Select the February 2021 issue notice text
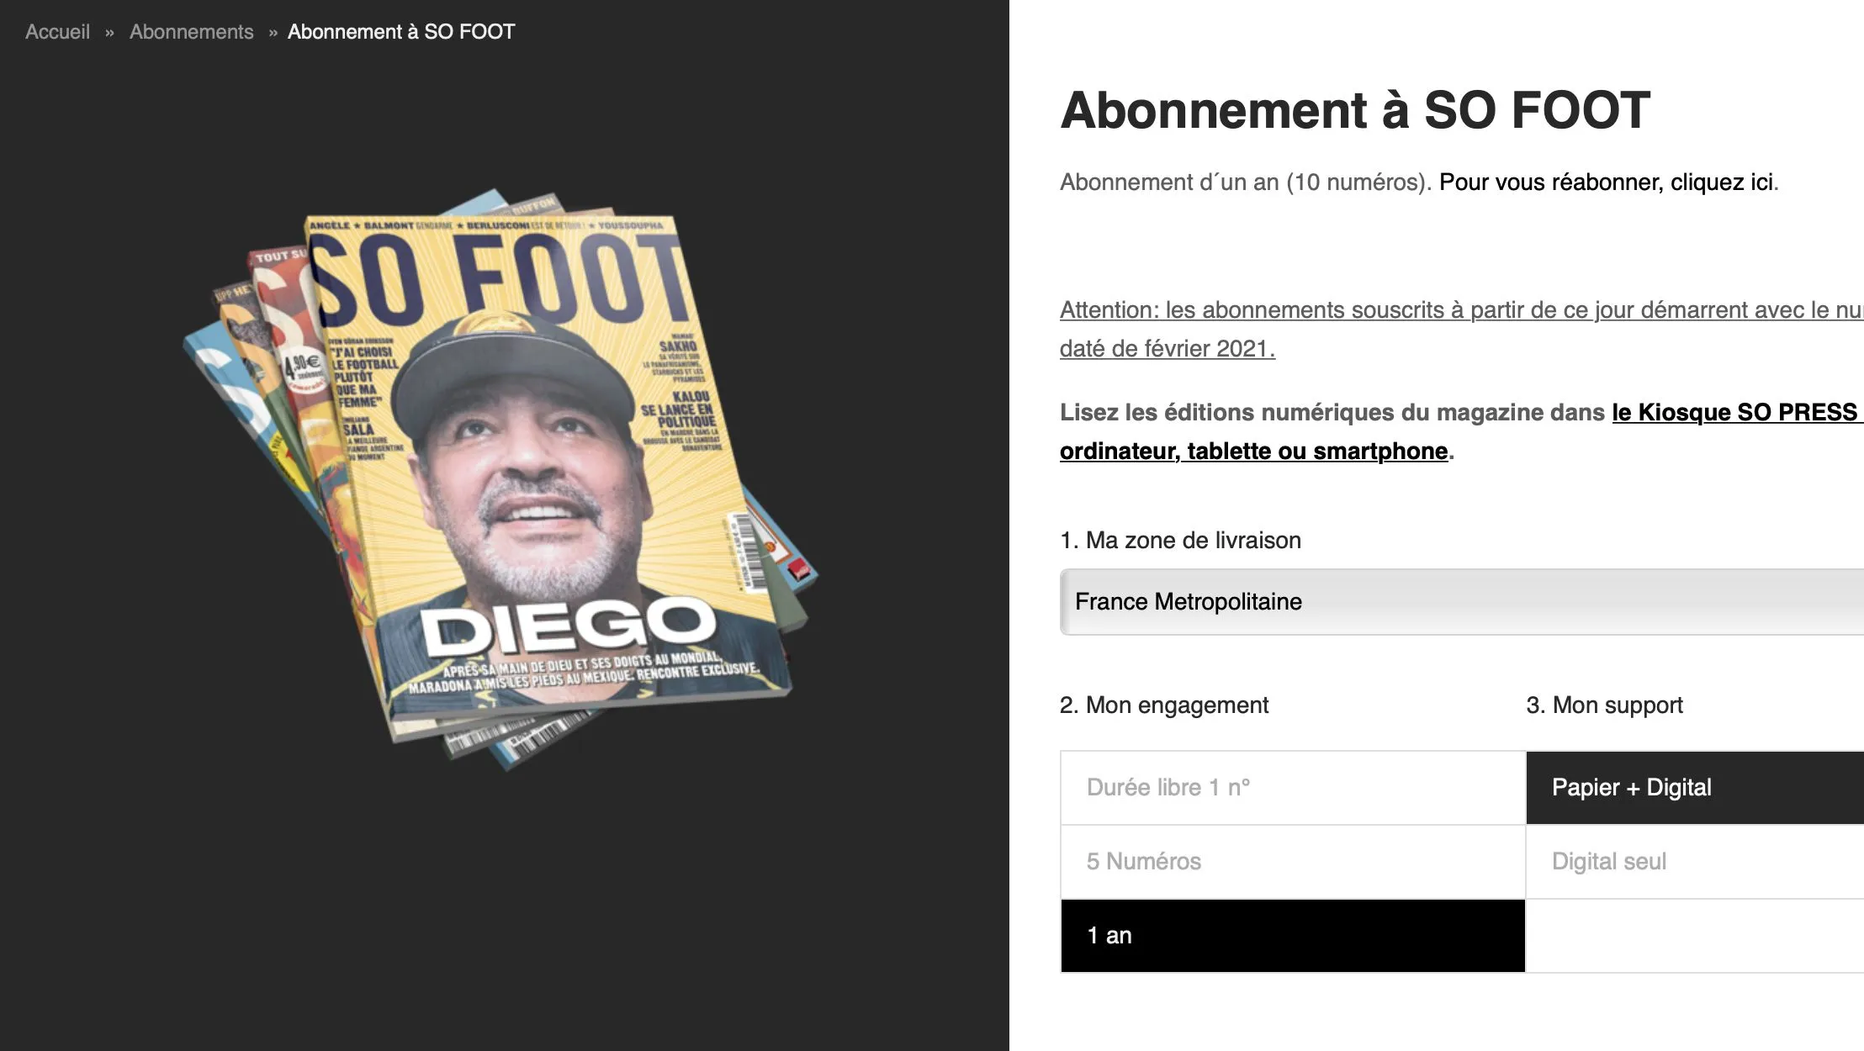The image size is (1864, 1051). coord(1430,328)
